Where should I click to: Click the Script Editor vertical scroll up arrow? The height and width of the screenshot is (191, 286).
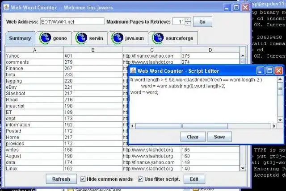click(x=280, y=79)
